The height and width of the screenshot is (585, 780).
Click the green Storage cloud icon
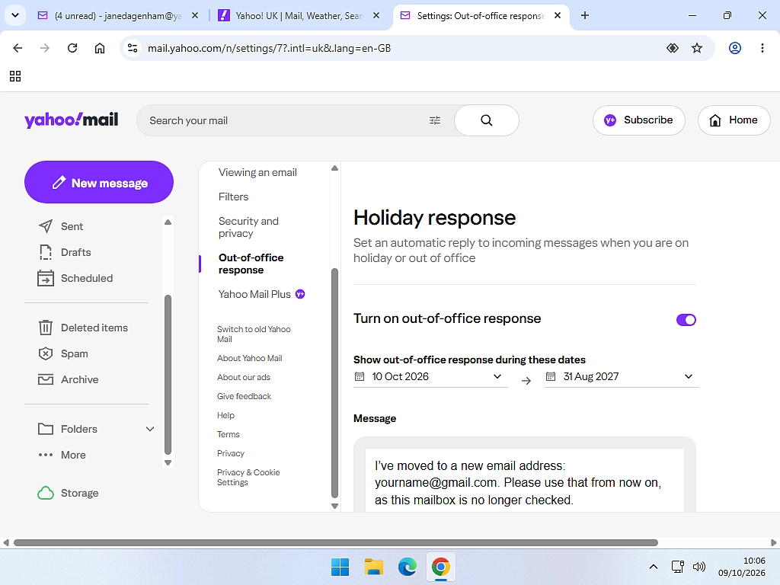coord(45,493)
